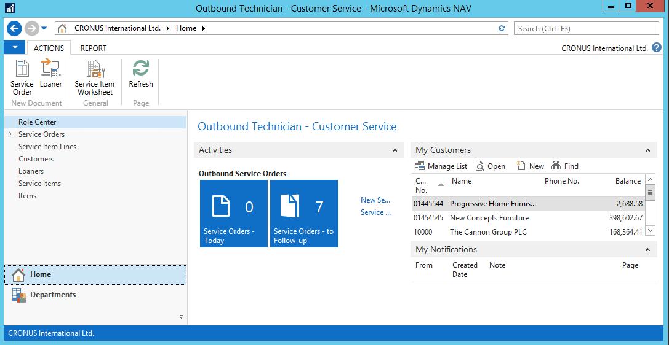This screenshot has height=345, width=669.
Task: Sort by Name column header
Action: coord(462,181)
